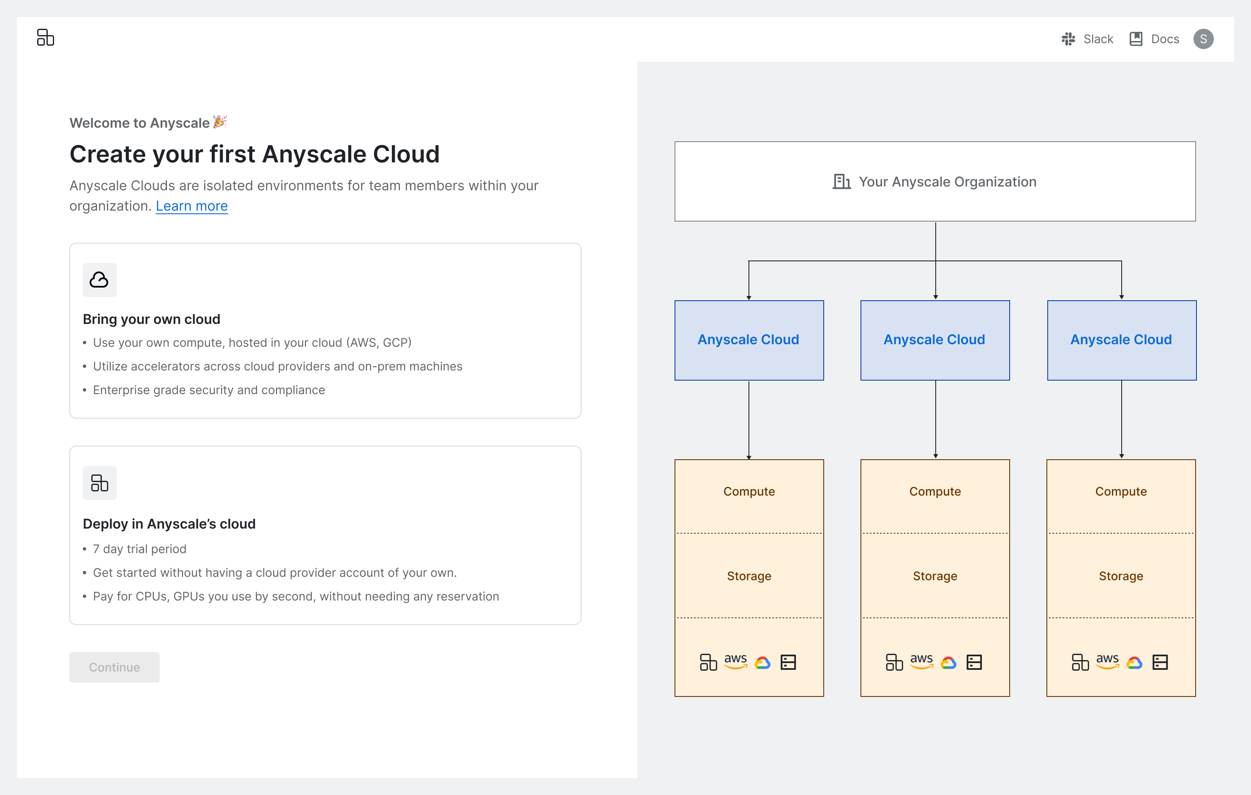The height and width of the screenshot is (795, 1251).
Task: Click Anyscale logo in left compute stack
Action: 708,662
